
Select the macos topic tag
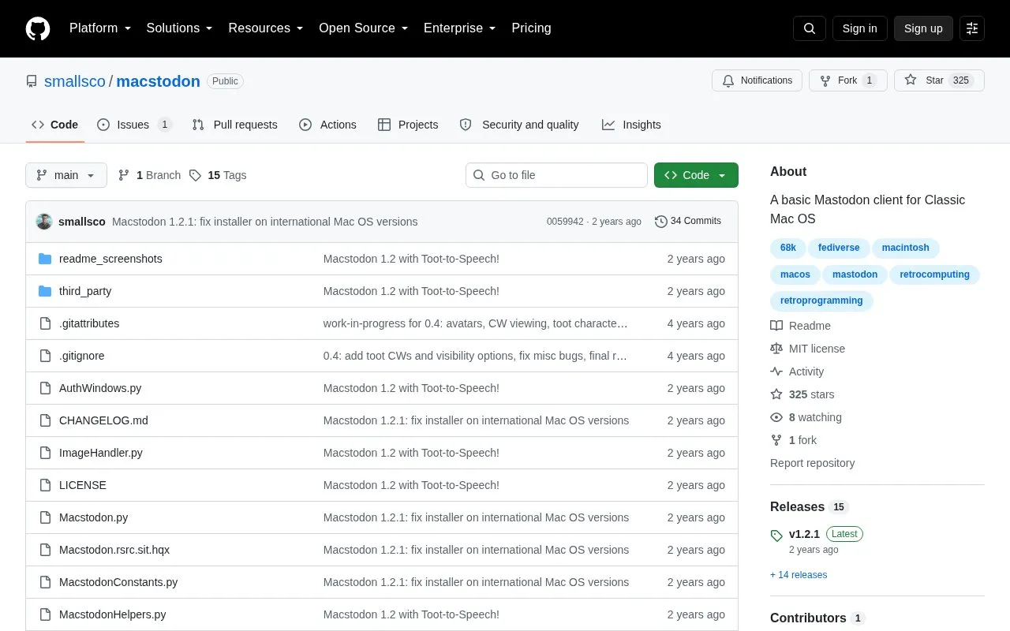tap(795, 274)
